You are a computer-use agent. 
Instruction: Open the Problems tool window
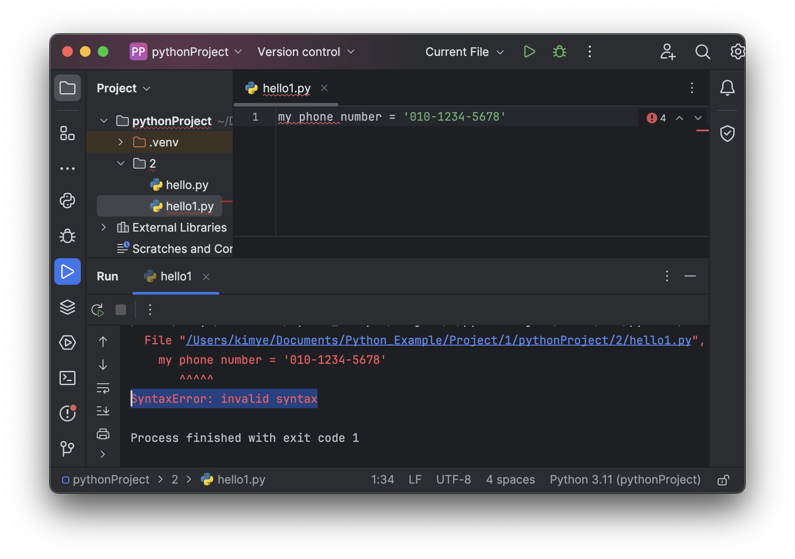point(68,413)
